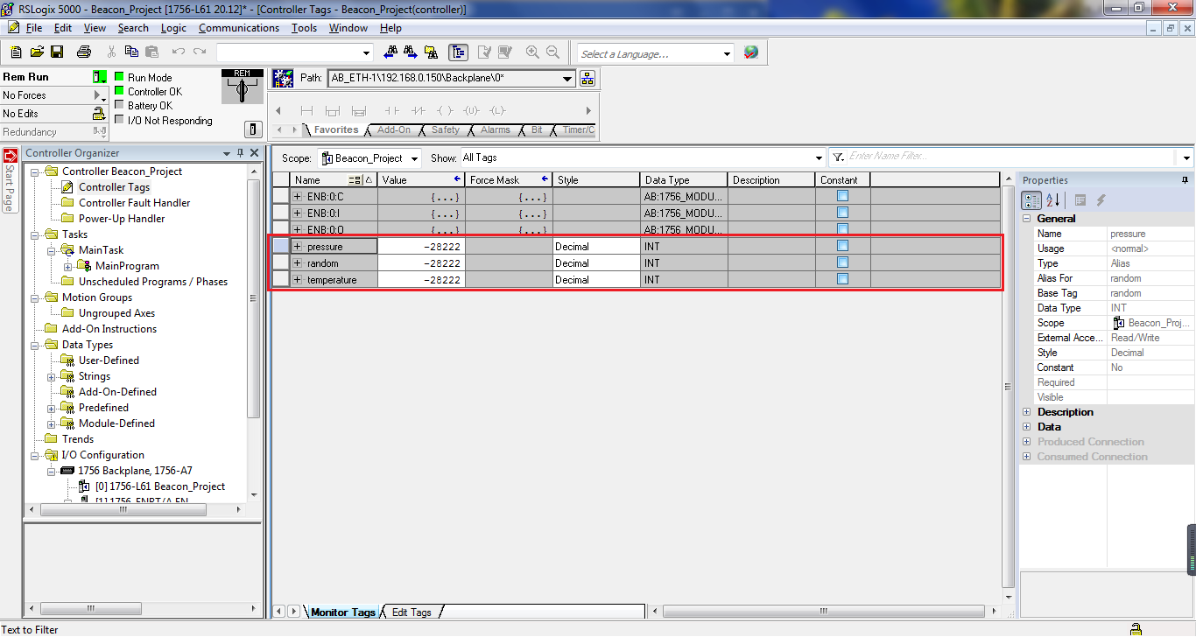Click the Zoom In magnifier icon

533,52
